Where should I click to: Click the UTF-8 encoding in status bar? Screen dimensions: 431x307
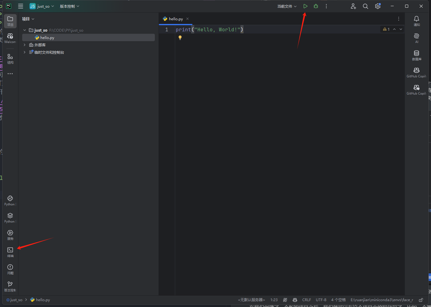(x=321, y=300)
